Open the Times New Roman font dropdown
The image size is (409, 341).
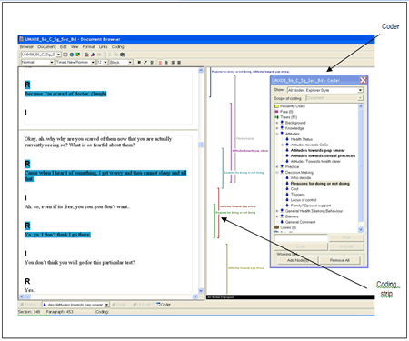click(x=93, y=62)
